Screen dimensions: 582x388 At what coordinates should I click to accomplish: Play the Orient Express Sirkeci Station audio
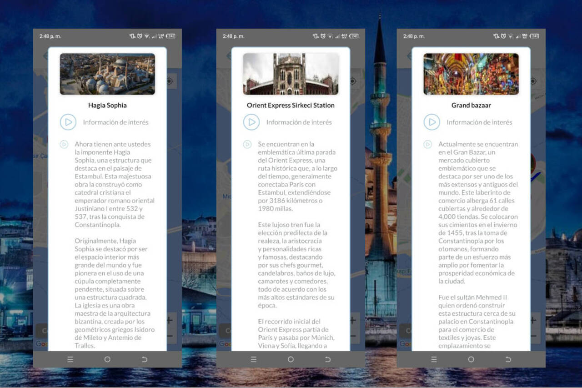pyautogui.click(x=251, y=122)
